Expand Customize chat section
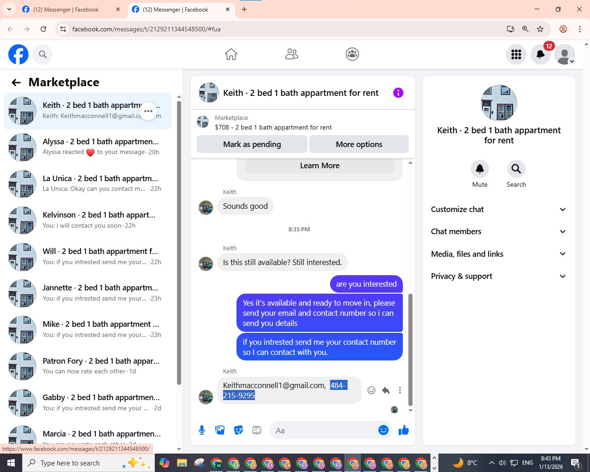This screenshot has height=472, width=590. (498, 209)
